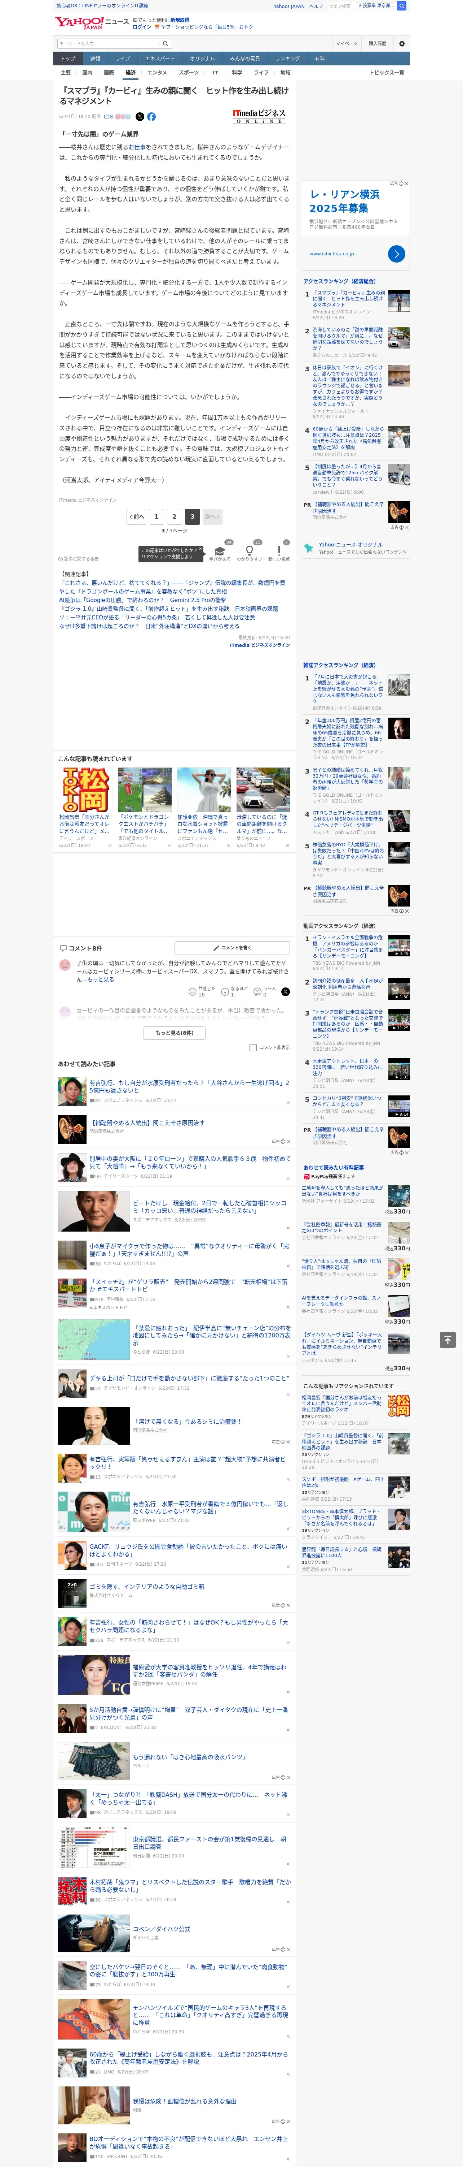This screenshot has height=2167, width=463.
Task: Close the 松岡 recommended article card
Action: click(x=109, y=845)
